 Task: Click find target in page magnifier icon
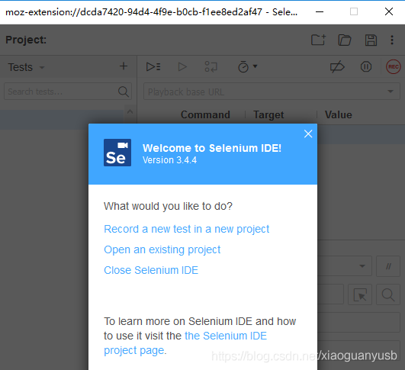pyautogui.click(x=388, y=294)
